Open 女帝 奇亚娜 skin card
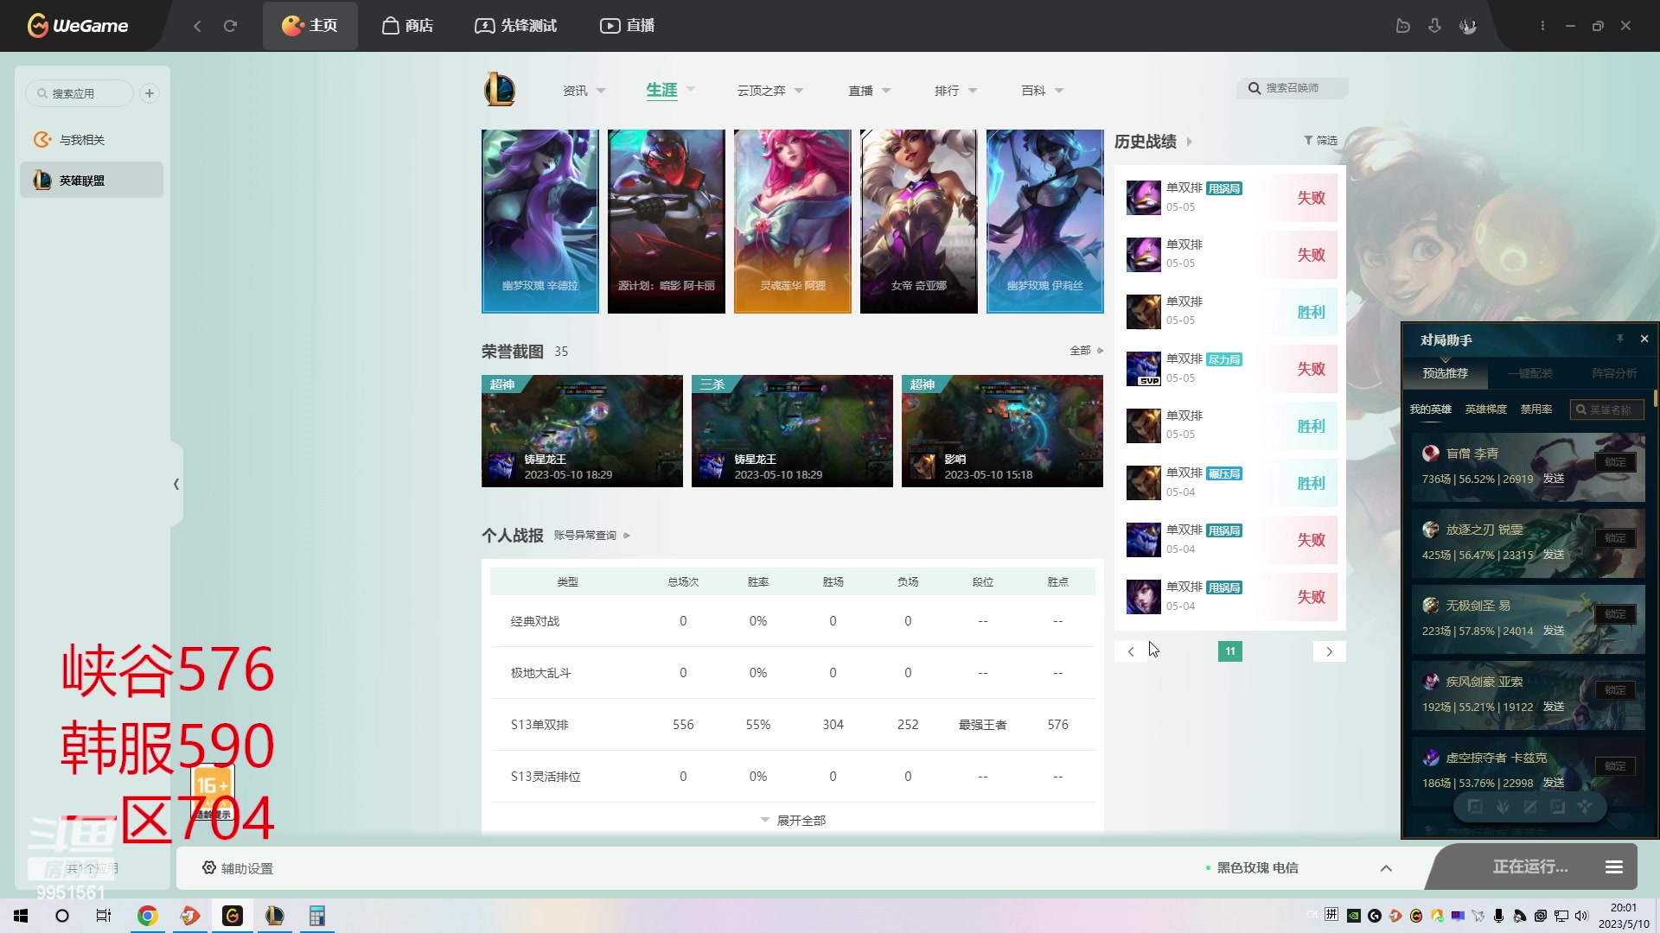Image resolution: width=1660 pixels, height=933 pixels. click(919, 221)
